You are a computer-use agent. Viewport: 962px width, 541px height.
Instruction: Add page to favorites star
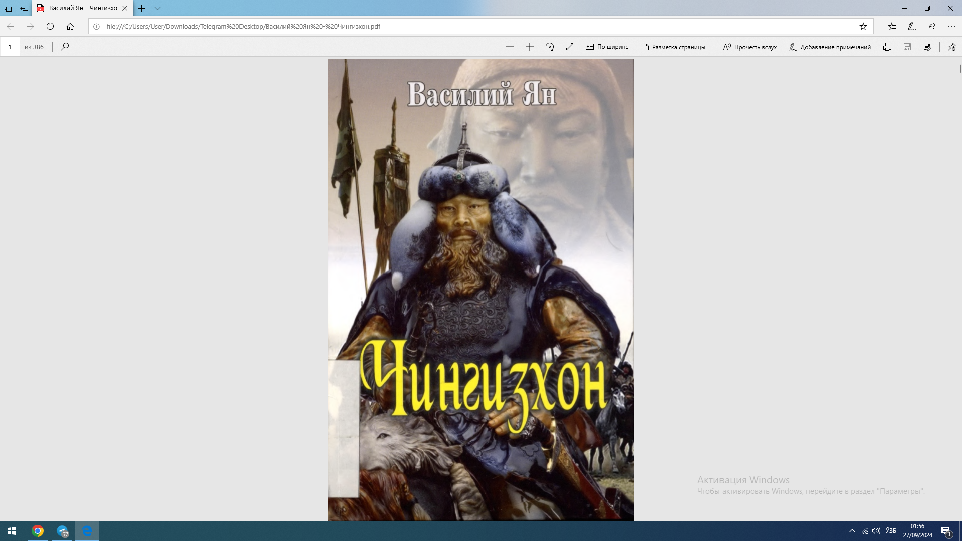pos(863,26)
